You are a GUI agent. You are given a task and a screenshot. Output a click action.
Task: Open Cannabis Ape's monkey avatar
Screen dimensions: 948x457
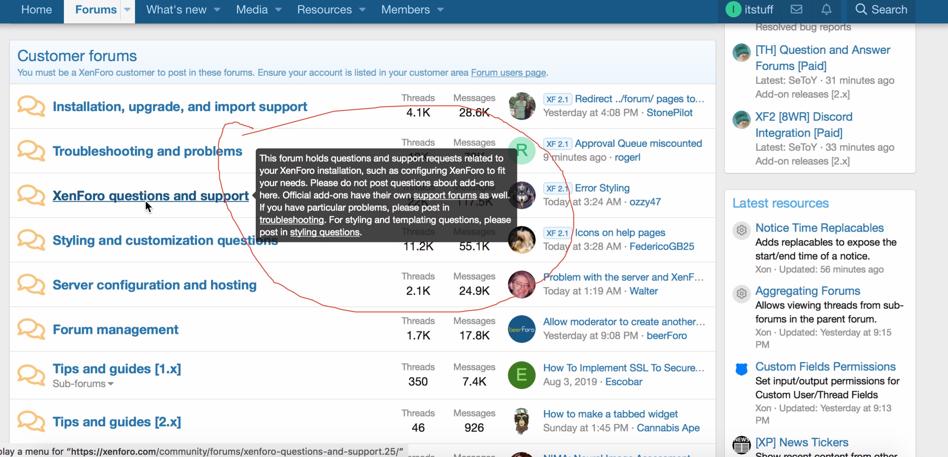(522, 421)
